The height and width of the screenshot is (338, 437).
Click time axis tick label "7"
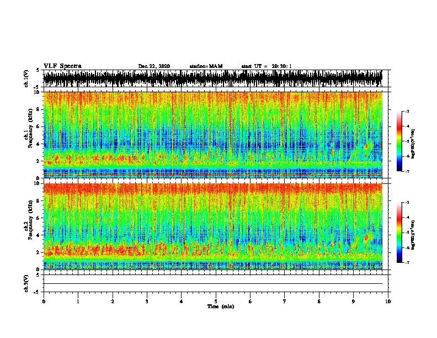285,302
